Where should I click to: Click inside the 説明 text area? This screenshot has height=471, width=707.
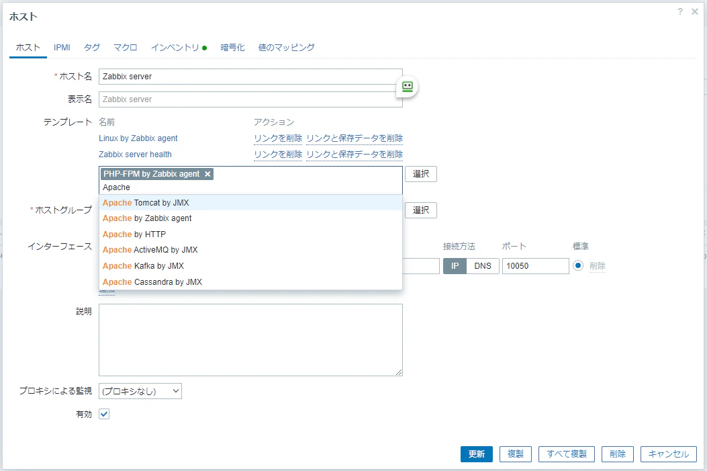point(250,340)
